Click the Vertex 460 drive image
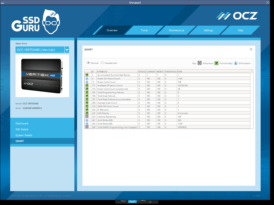Screen dimensions: 274x205 click(x=42, y=76)
